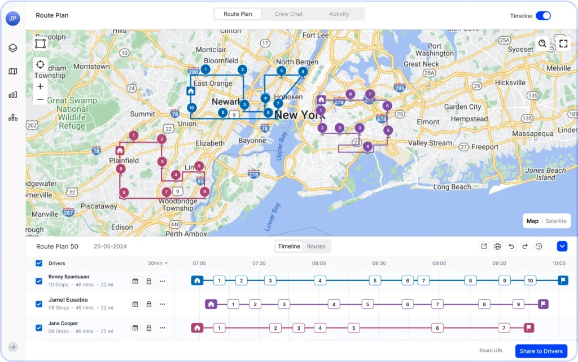Image resolution: width=578 pixels, height=362 pixels.
Task: Select the Routes view tab
Action: click(x=316, y=246)
